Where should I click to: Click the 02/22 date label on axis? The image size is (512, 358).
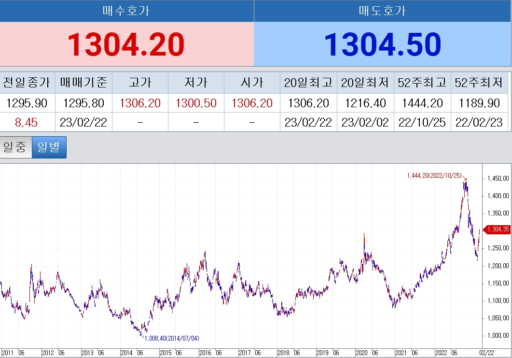[486, 353]
